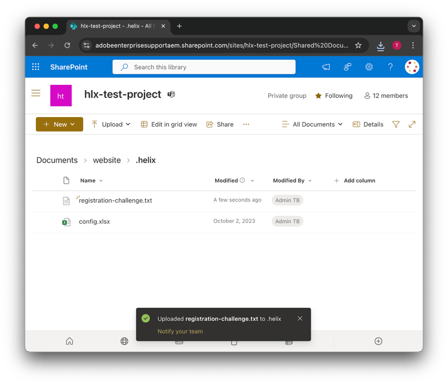Click the Private group label

pyautogui.click(x=287, y=96)
